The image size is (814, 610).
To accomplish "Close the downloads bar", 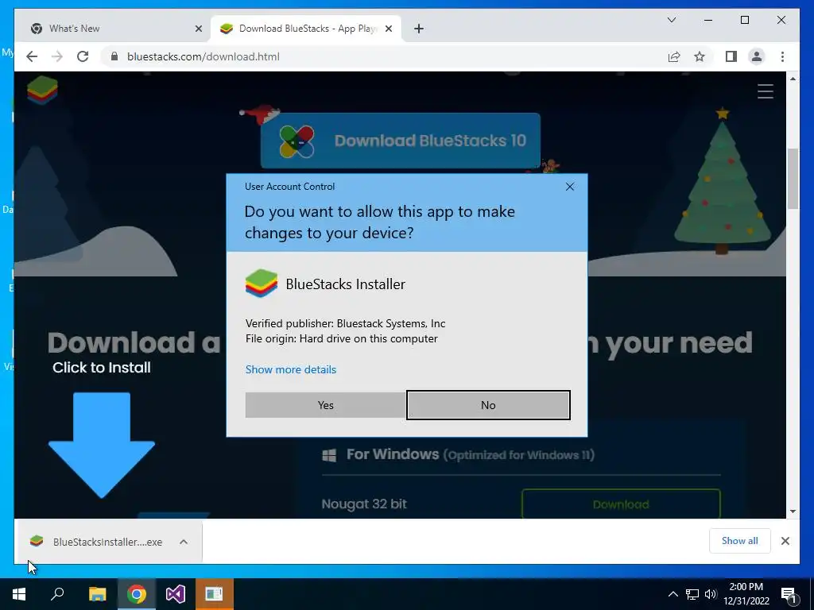I will click(x=785, y=541).
